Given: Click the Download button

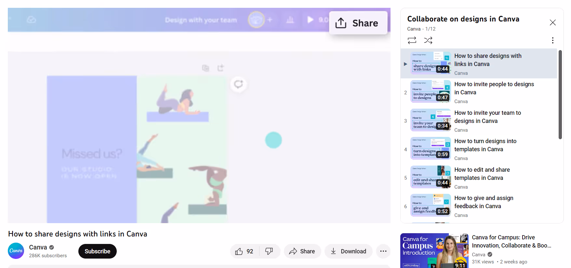Looking at the screenshot, I should coord(348,251).
